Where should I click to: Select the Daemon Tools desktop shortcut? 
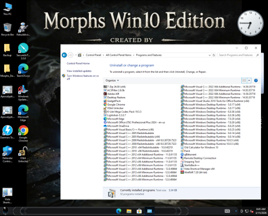pos(8,132)
